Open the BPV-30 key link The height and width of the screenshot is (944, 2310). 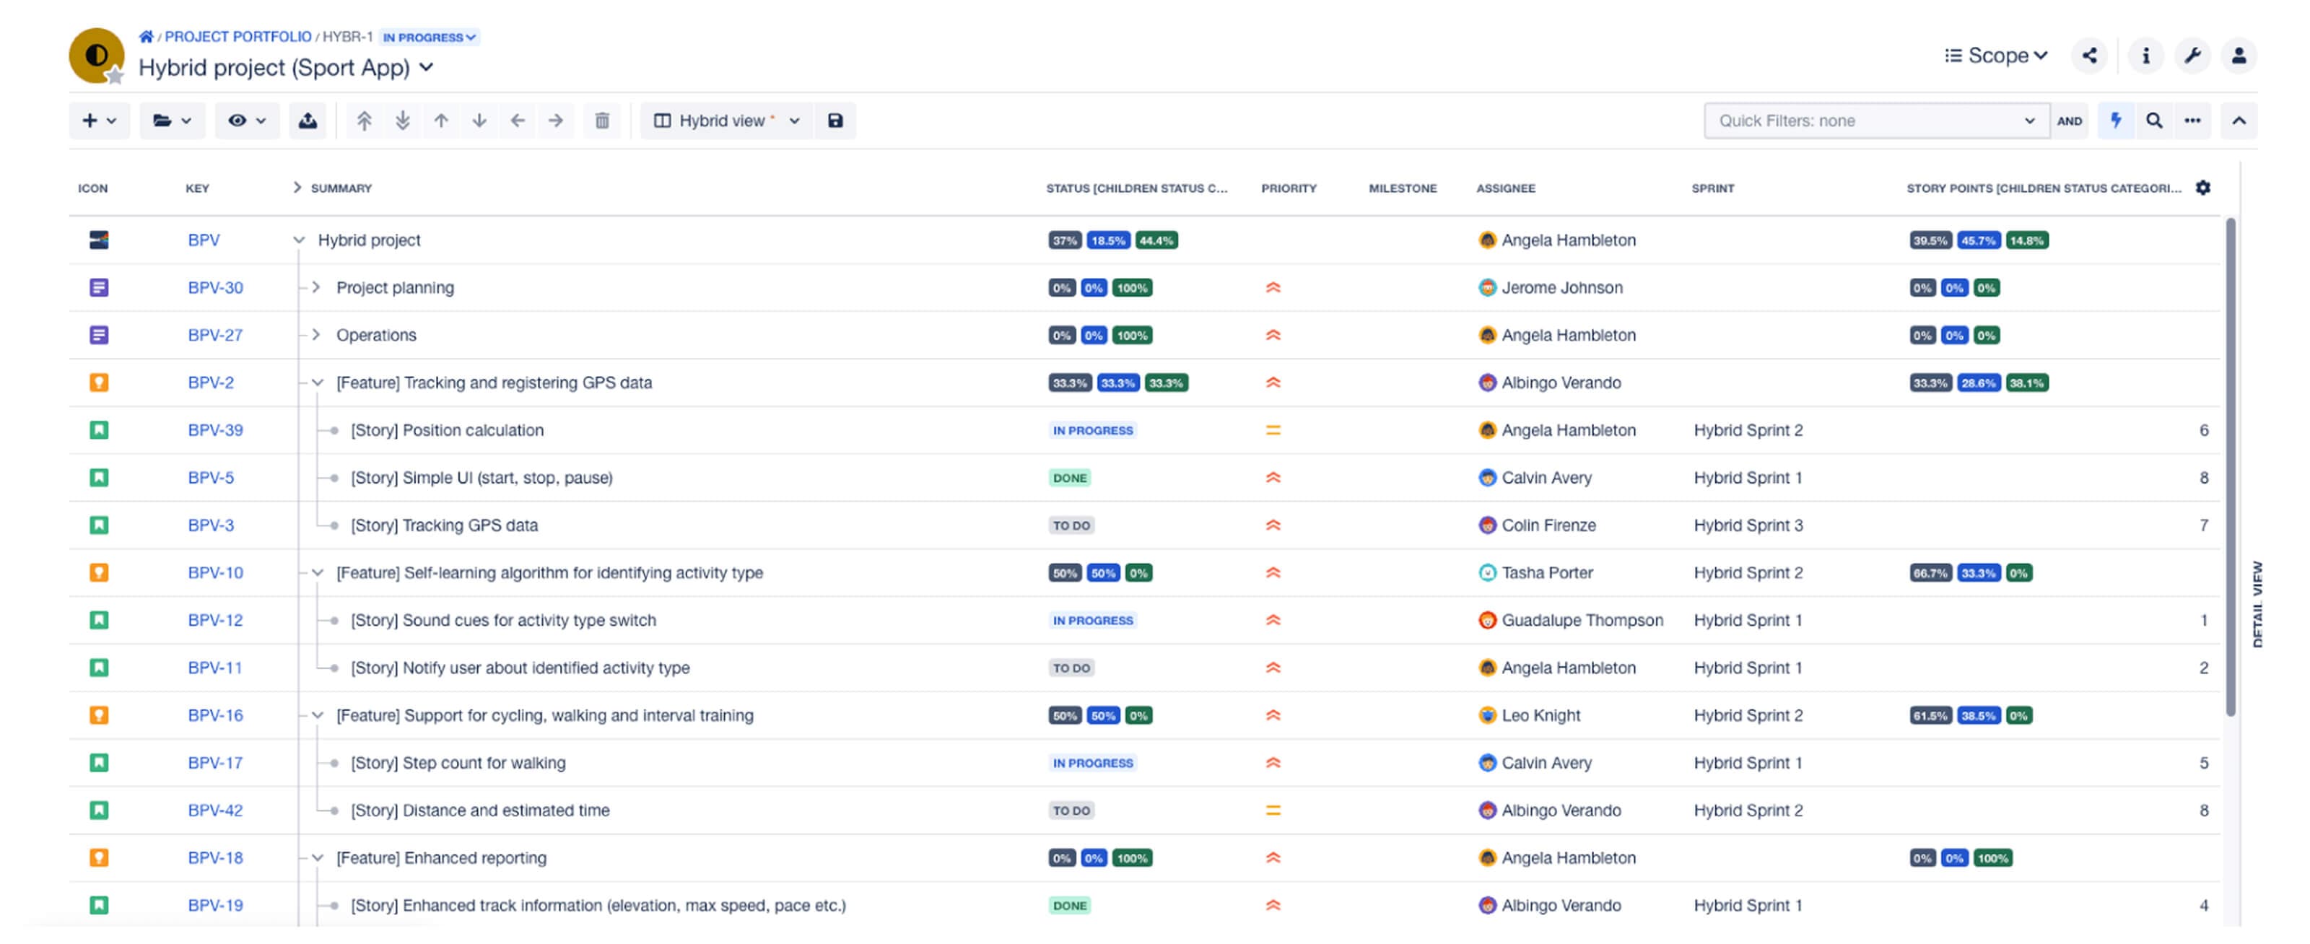click(215, 288)
